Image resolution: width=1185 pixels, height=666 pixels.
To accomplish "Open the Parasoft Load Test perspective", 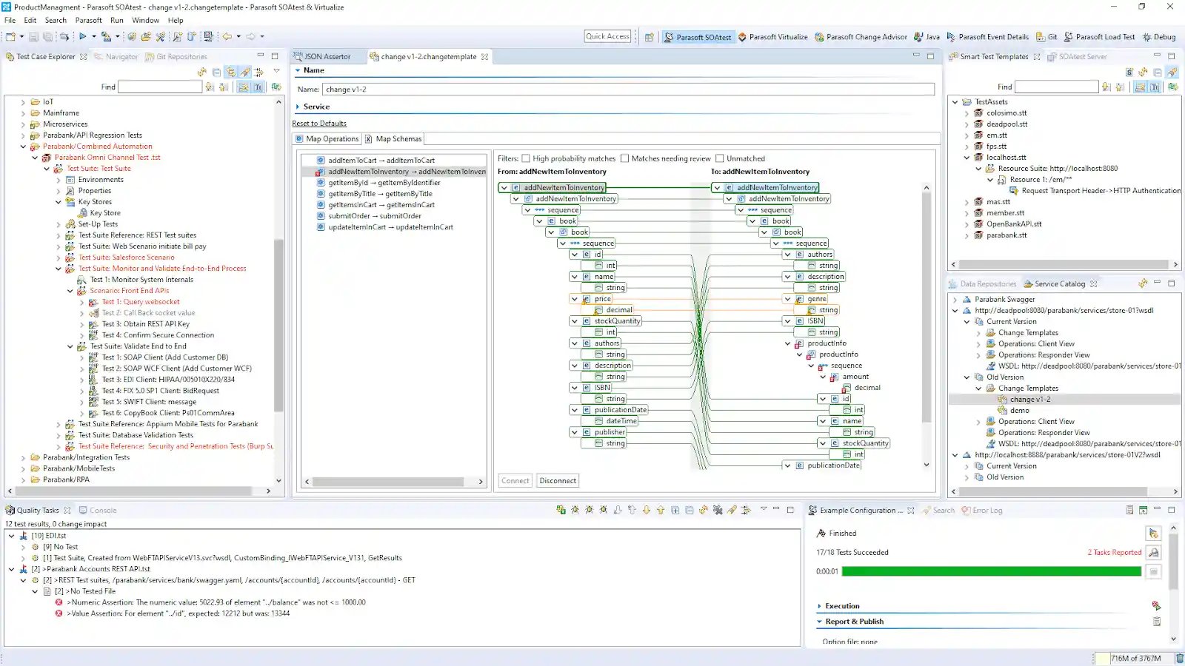I will (x=1099, y=37).
